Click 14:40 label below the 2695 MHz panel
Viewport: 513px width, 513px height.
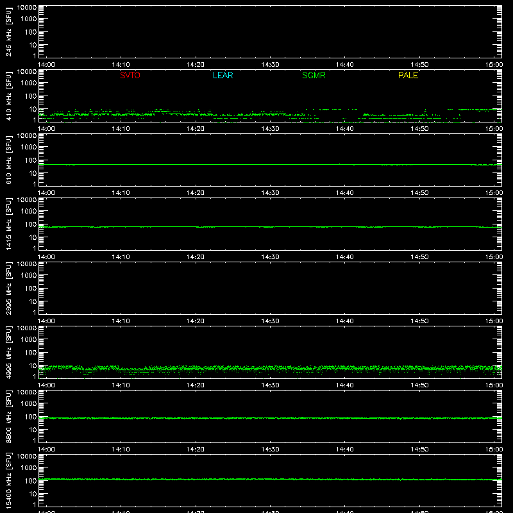345,321
